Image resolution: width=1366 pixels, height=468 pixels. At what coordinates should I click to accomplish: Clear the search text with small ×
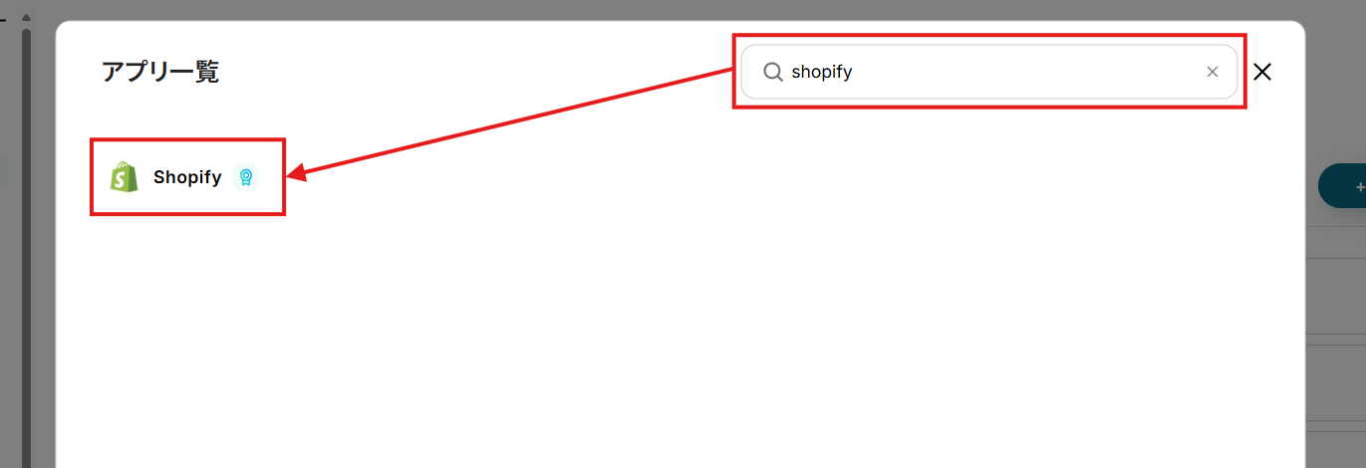click(x=1213, y=72)
